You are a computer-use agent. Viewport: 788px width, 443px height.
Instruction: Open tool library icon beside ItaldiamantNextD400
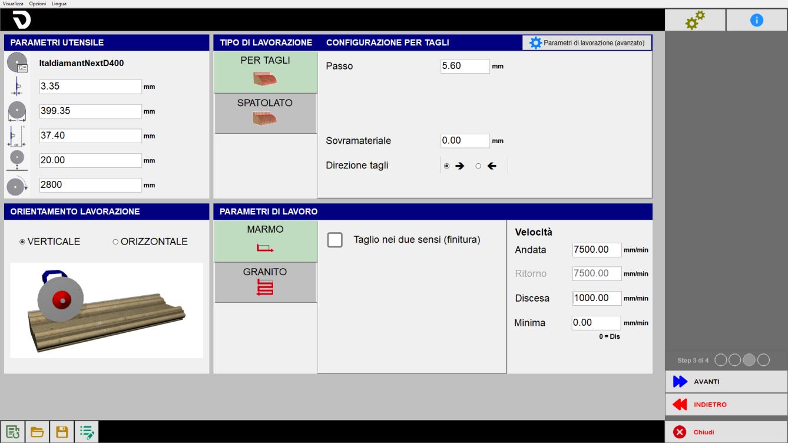(x=17, y=63)
